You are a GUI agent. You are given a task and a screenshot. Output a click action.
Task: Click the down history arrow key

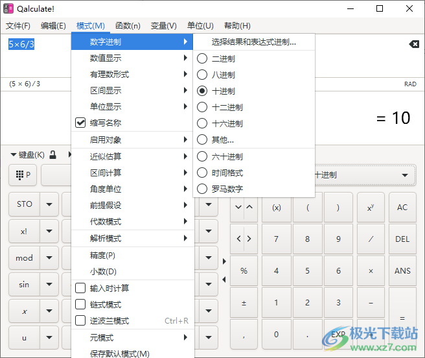[238, 207]
